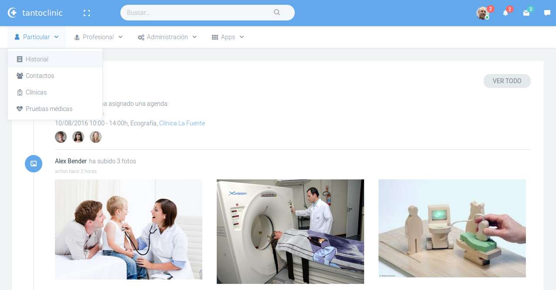Expand the Profesional dropdown menu

[98, 37]
